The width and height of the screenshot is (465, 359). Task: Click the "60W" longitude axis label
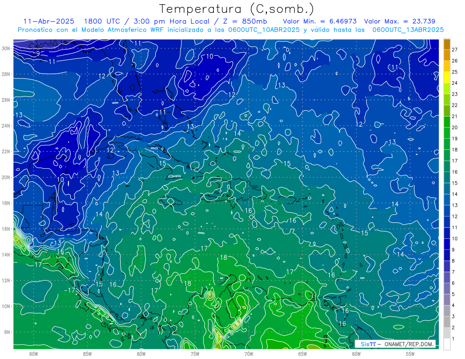click(x=356, y=354)
